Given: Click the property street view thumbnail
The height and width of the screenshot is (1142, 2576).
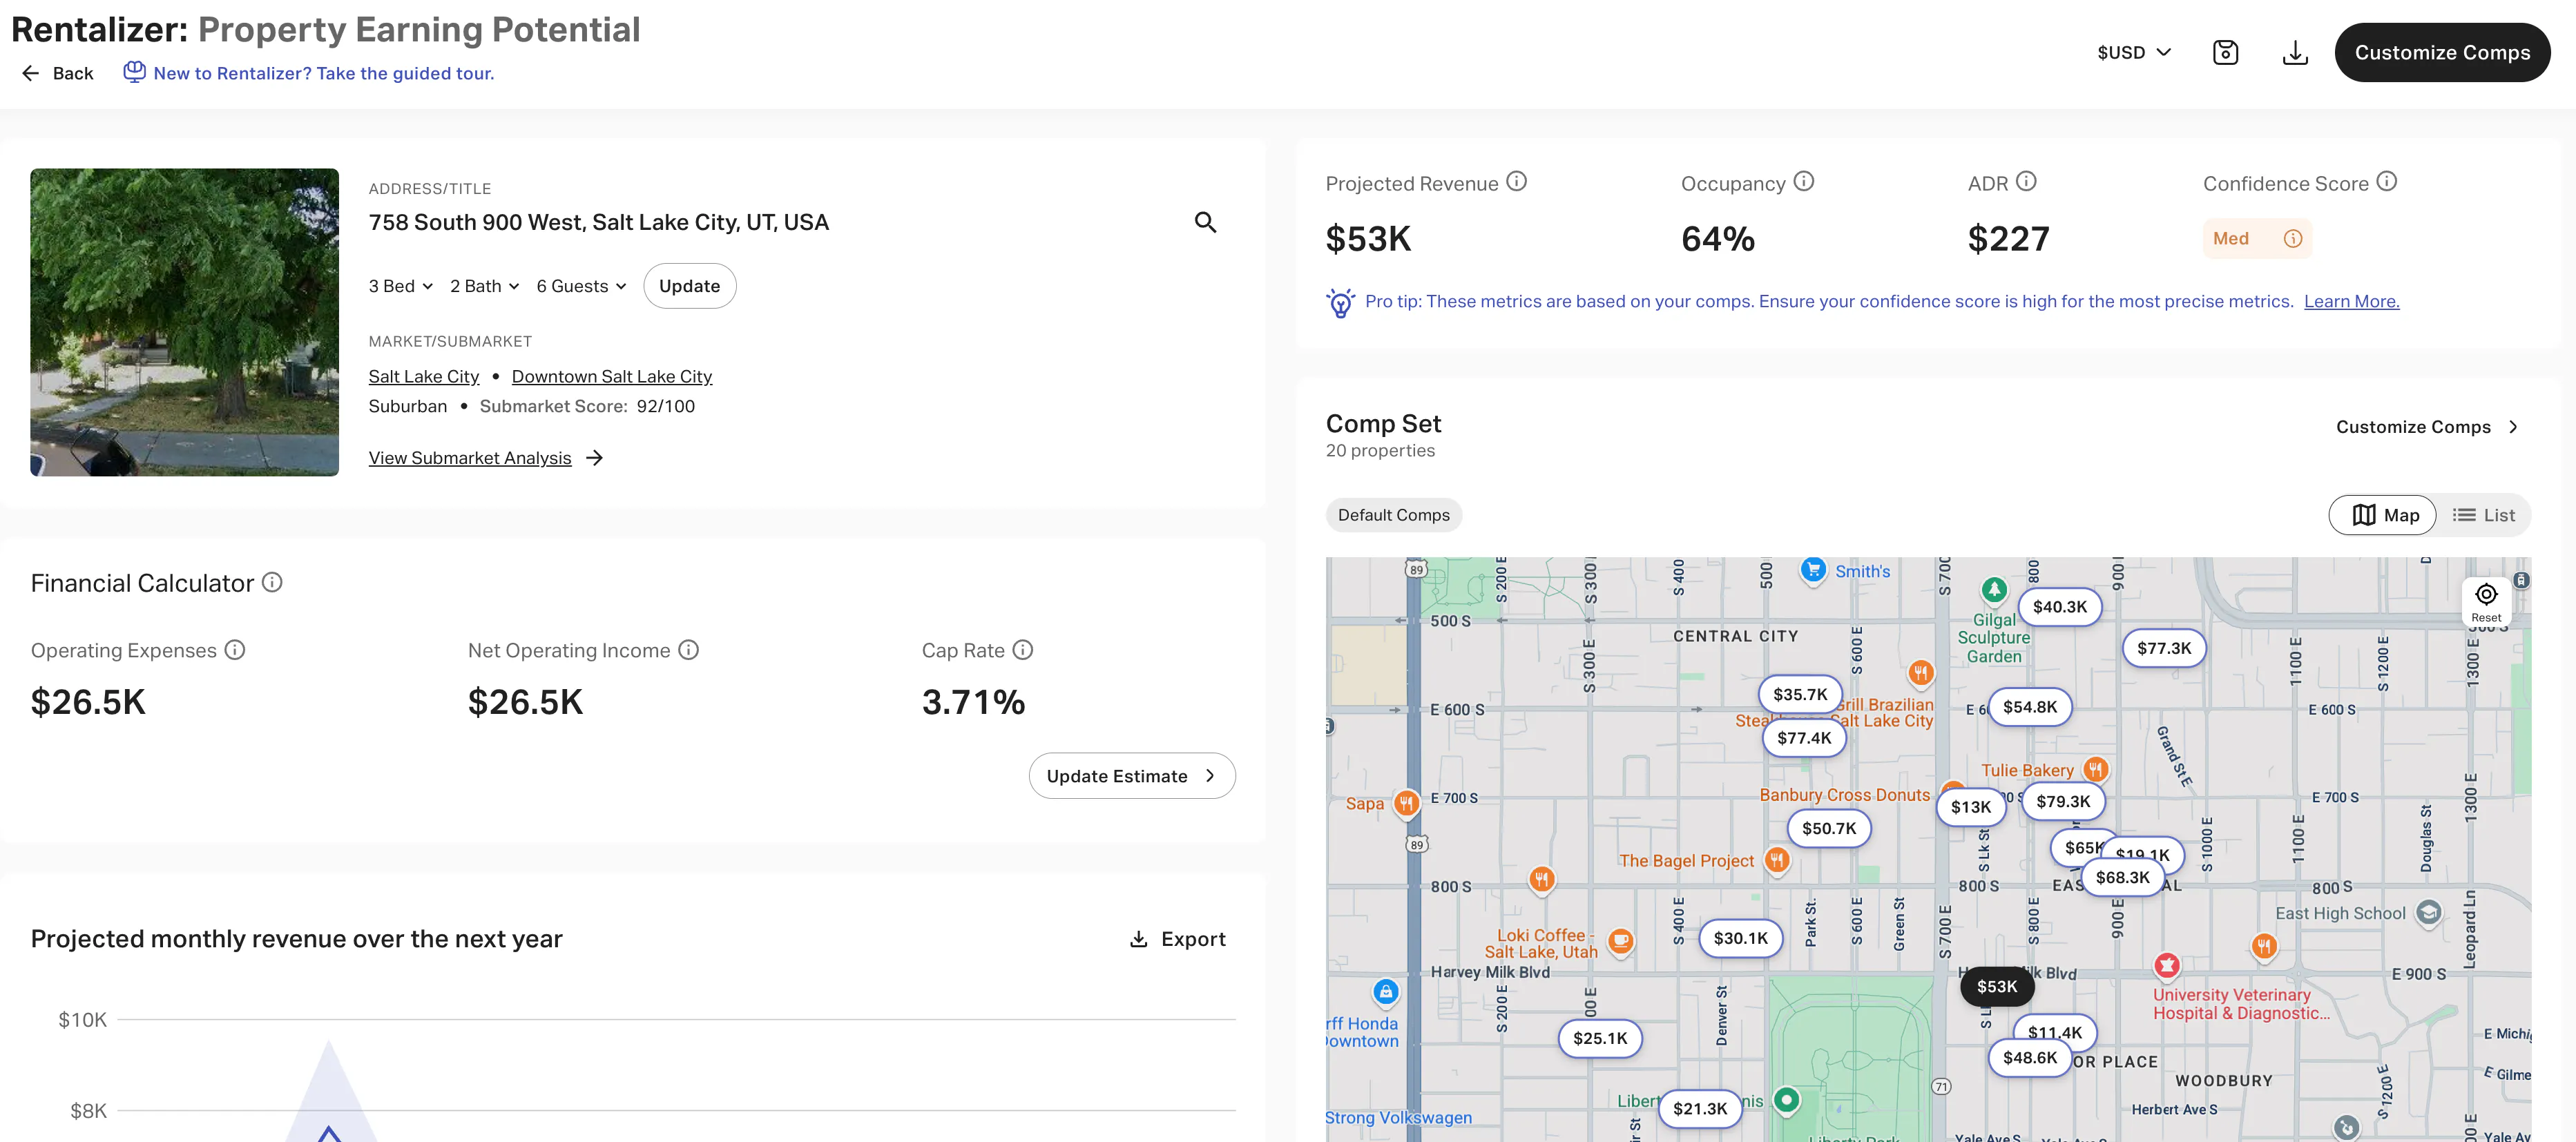Looking at the screenshot, I should (184, 322).
